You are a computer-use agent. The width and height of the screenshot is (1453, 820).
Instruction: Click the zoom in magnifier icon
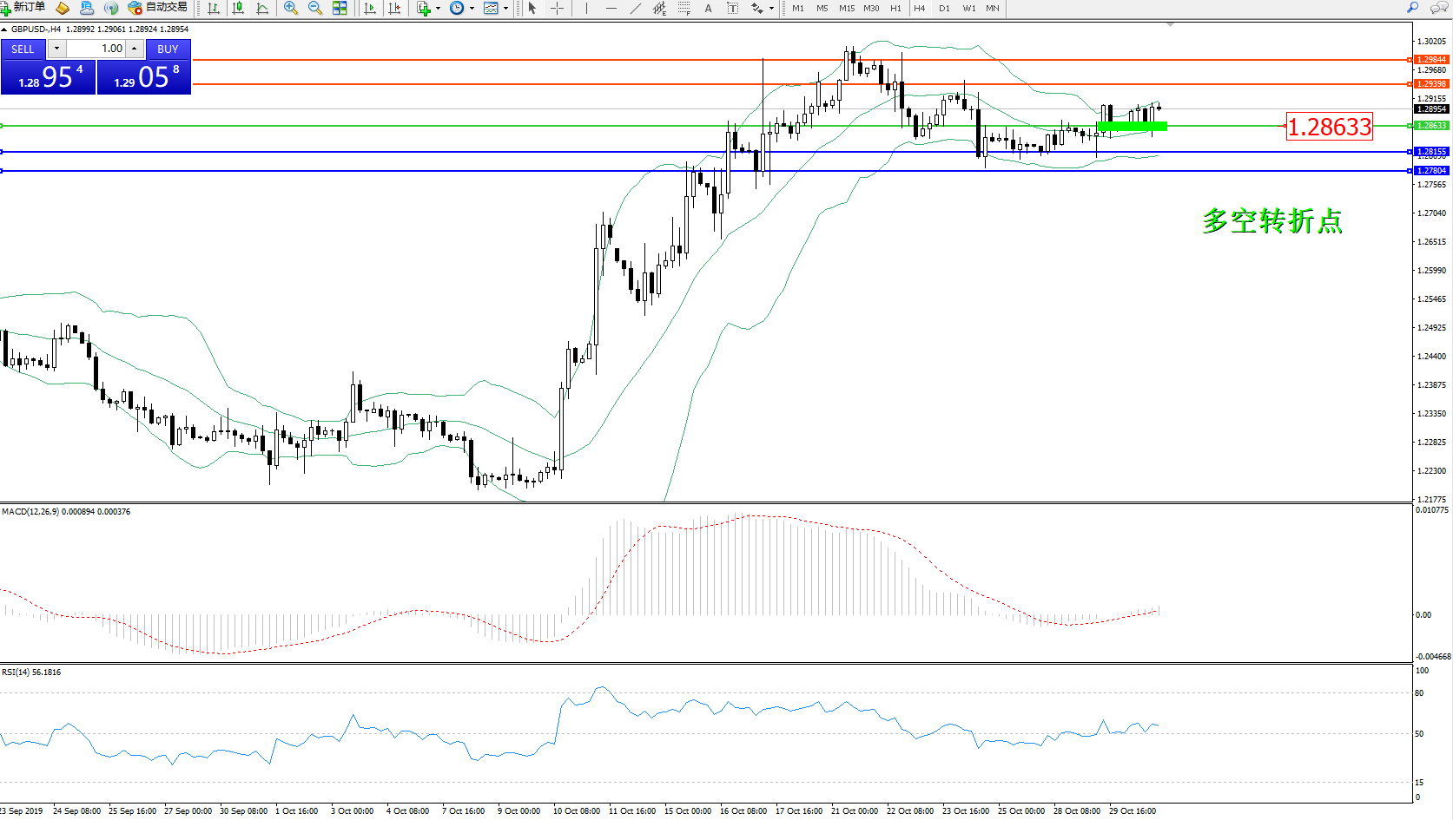click(291, 8)
